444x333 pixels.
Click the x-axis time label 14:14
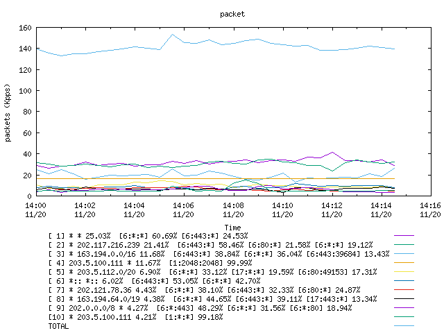[x=381, y=205]
